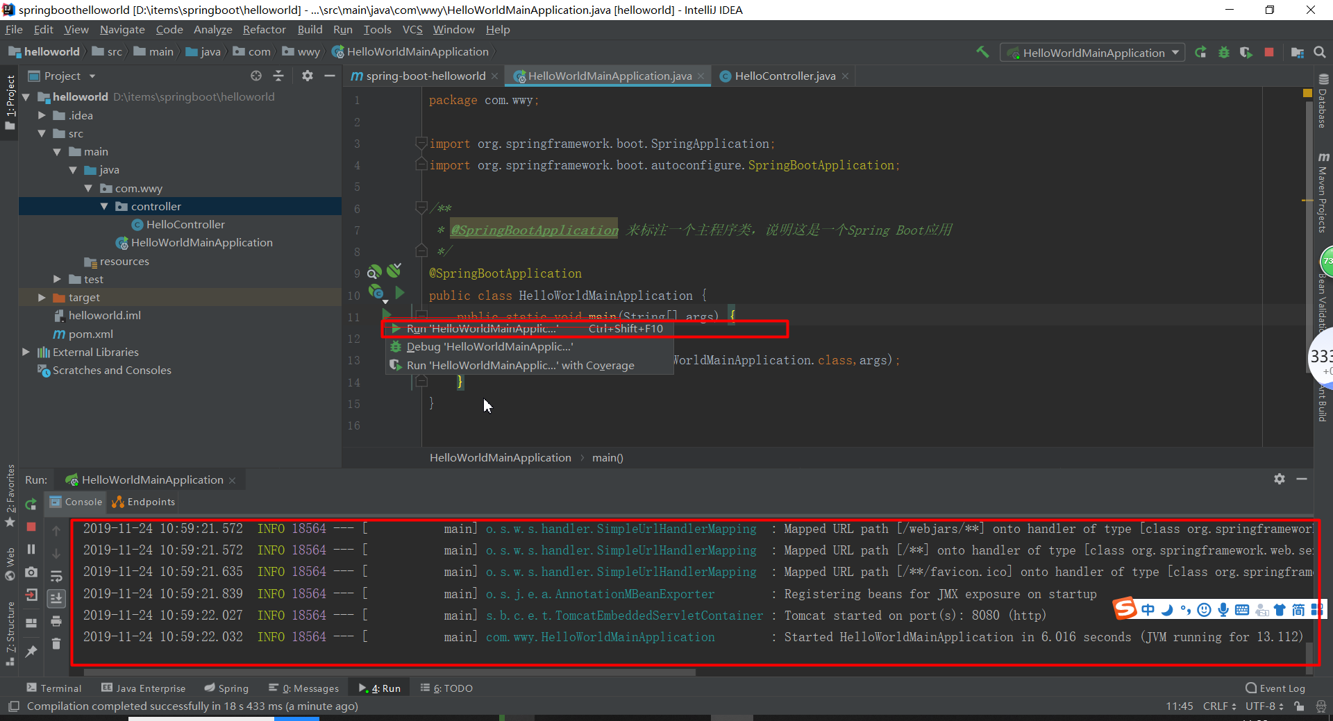The image size is (1333, 721).
Task: Open the Refactor menu
Action: click(264, 30)
